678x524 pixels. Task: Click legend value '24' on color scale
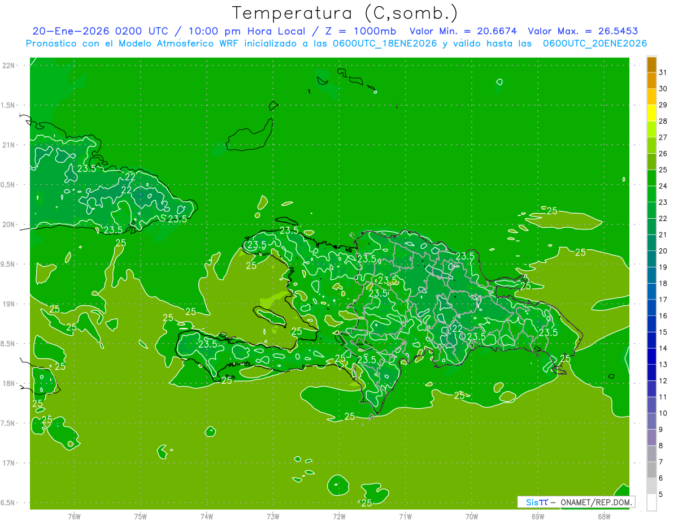pyautogui.click(x=663, y=186)
